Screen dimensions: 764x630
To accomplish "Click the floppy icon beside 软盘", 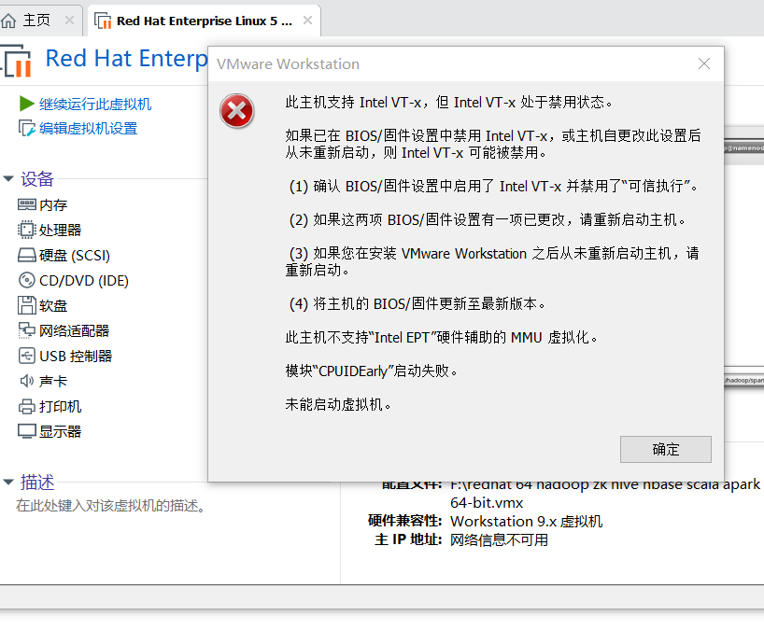I will point(27,305).
